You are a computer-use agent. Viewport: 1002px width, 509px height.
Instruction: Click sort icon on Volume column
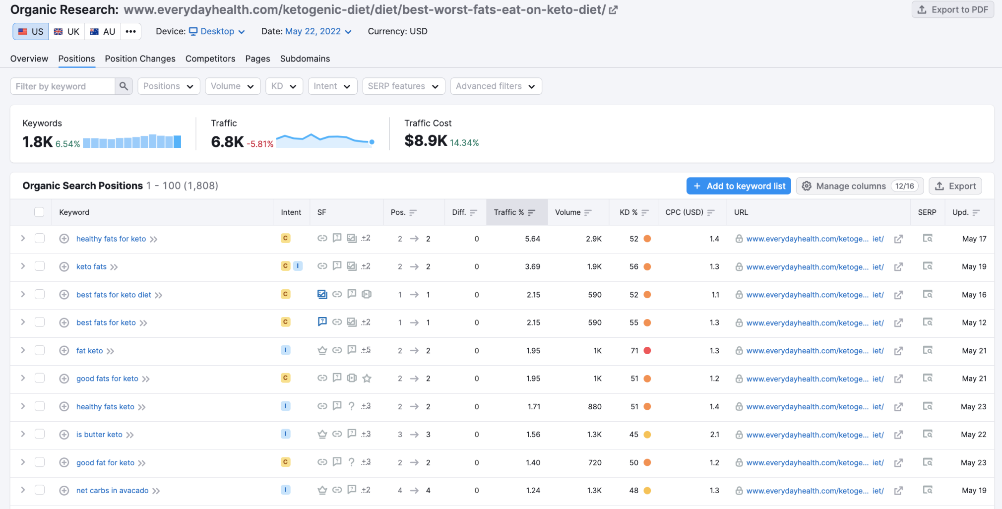click(588, 212)
